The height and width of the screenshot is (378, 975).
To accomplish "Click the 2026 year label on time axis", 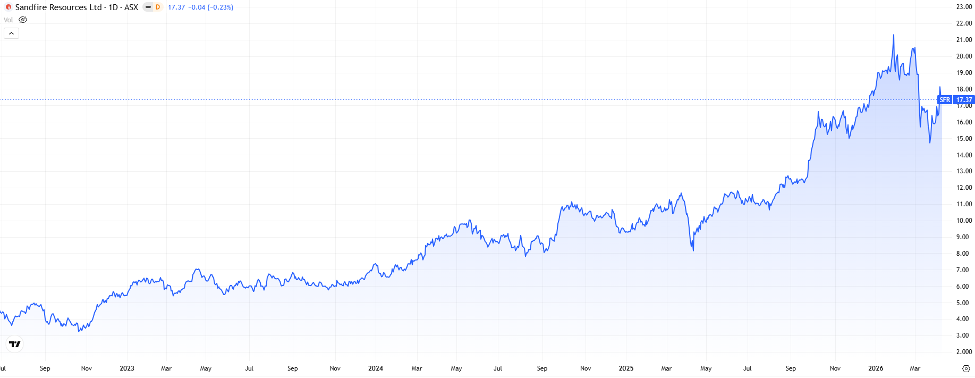I will tap(876, 368).
